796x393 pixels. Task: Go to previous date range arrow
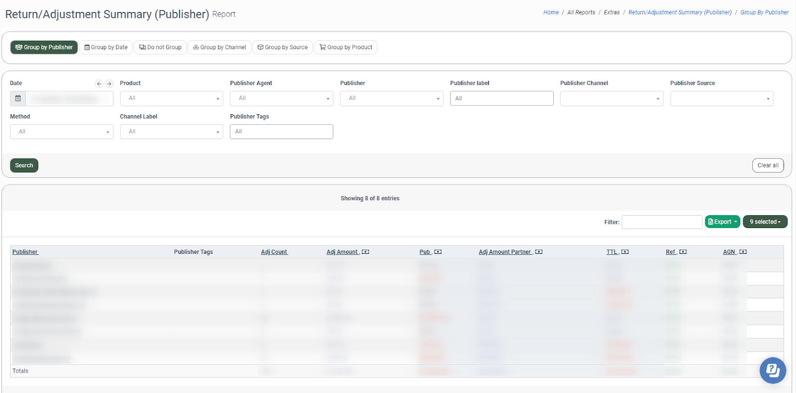tap(99, 84)
